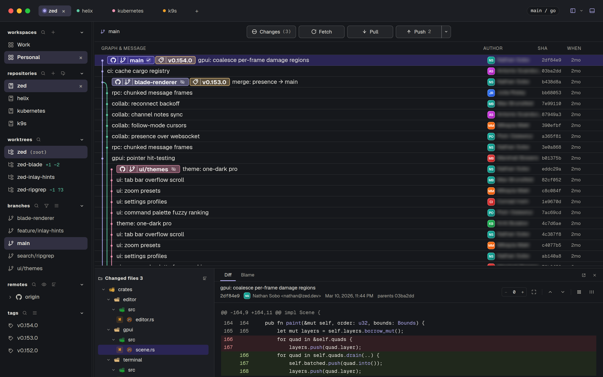This screenshot has width=603, height=377.
Task: Switch to the k9s tab
Action: (170, 11)
